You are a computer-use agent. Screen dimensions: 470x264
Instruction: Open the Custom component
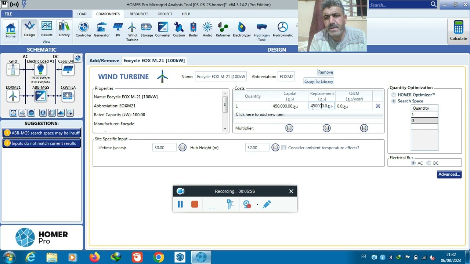(x=179, y=30)
